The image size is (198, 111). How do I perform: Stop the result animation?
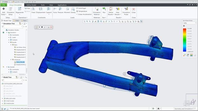click(x=42, y=27)
